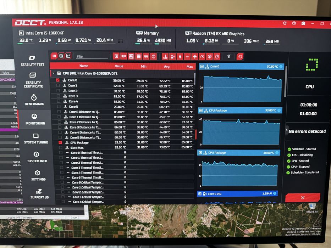Open the Stability Test section
The image size is (331, 248).
pyautogui.click(x=32, y=61)
